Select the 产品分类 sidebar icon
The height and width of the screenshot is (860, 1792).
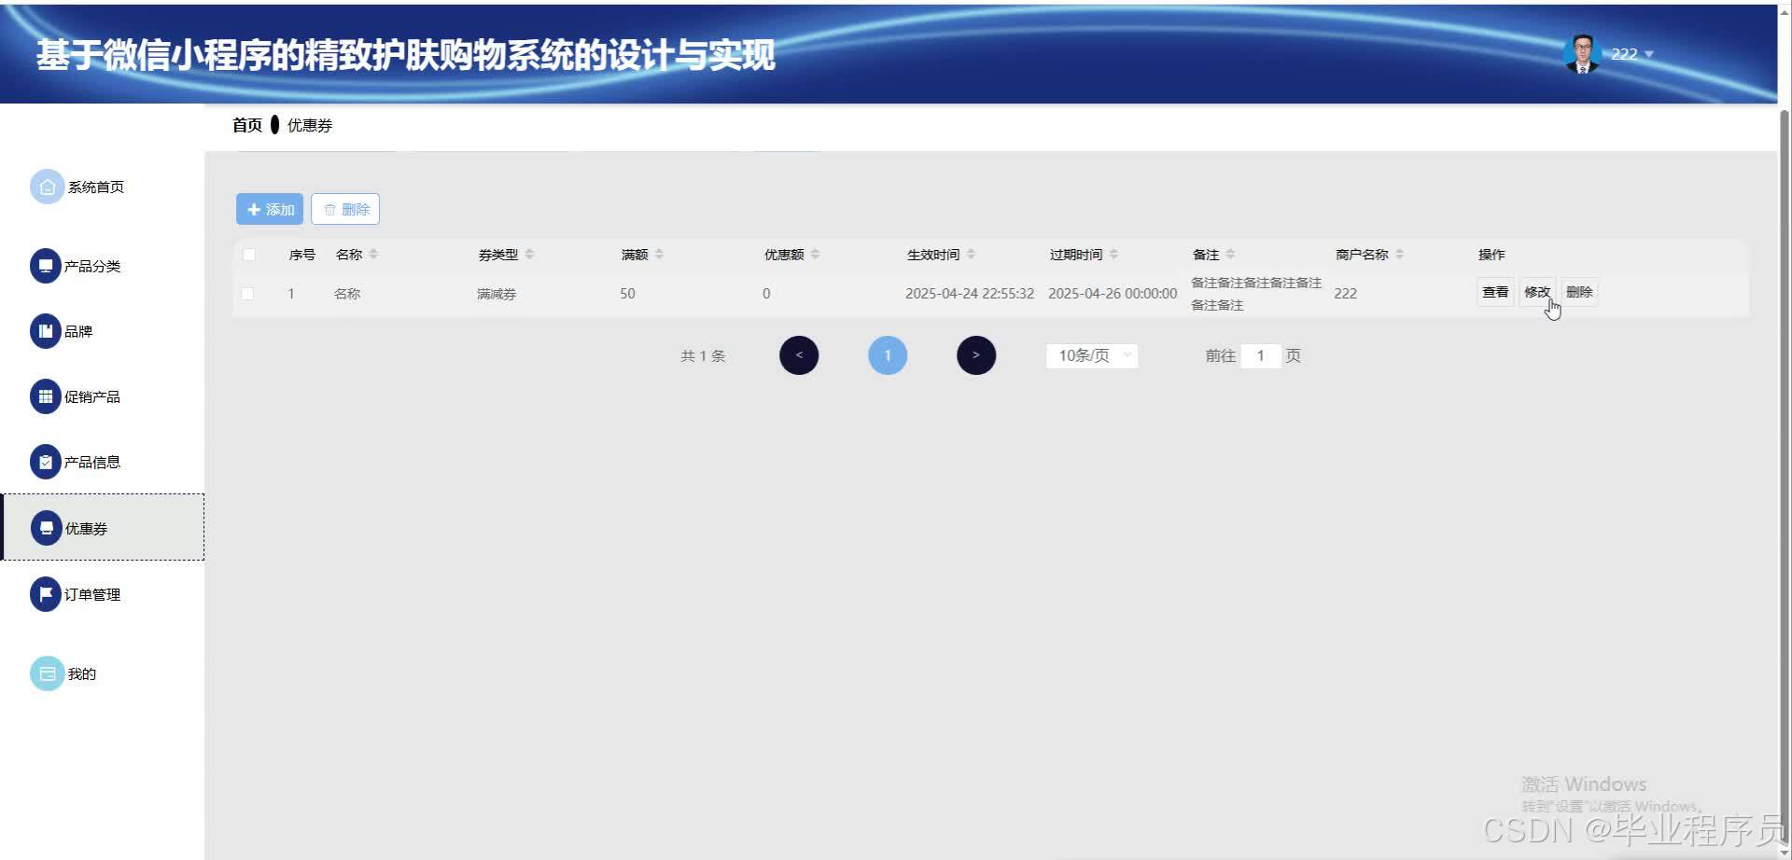pyautogui.click(x=48, y=265)
